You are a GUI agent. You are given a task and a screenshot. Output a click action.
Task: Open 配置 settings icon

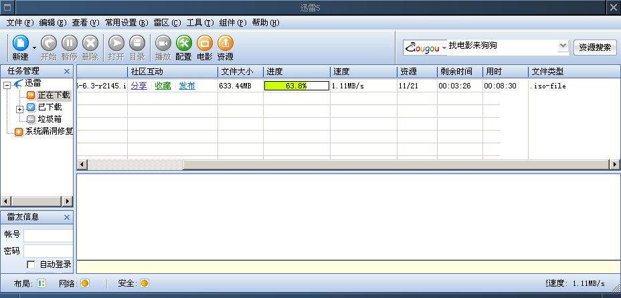[184, 44]
